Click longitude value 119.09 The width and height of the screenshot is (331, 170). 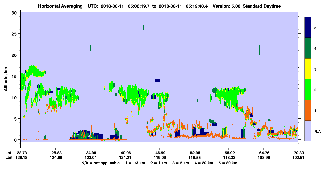coord(159,158)
